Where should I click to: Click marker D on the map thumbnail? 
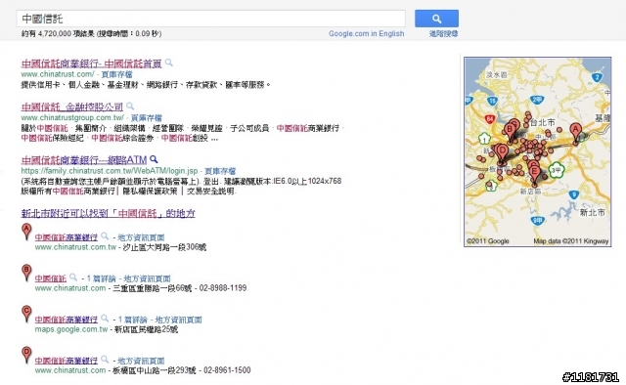[502, 154]
